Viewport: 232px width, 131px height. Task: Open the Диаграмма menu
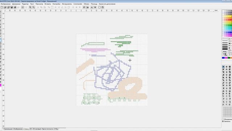(x=16, y=4)
